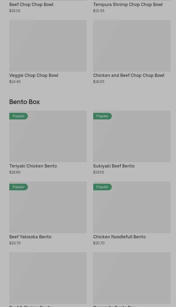176x307 pixels.
Task: Click the Bento Box section heading
Action: pos(25,102)
